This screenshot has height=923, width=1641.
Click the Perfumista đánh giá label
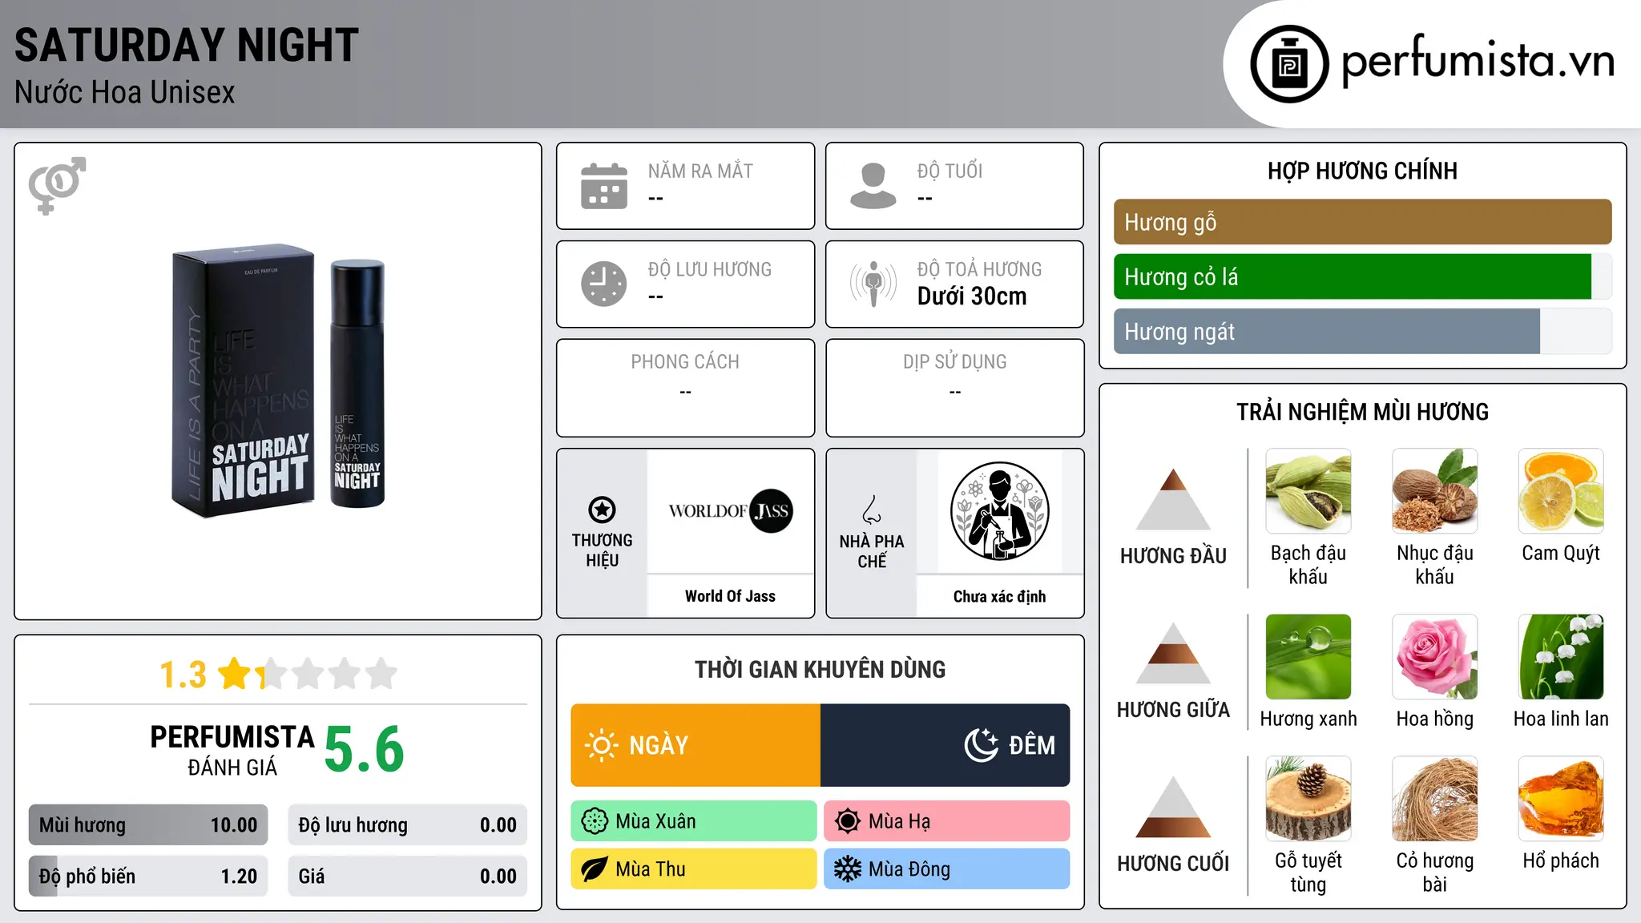coord(232,750)
